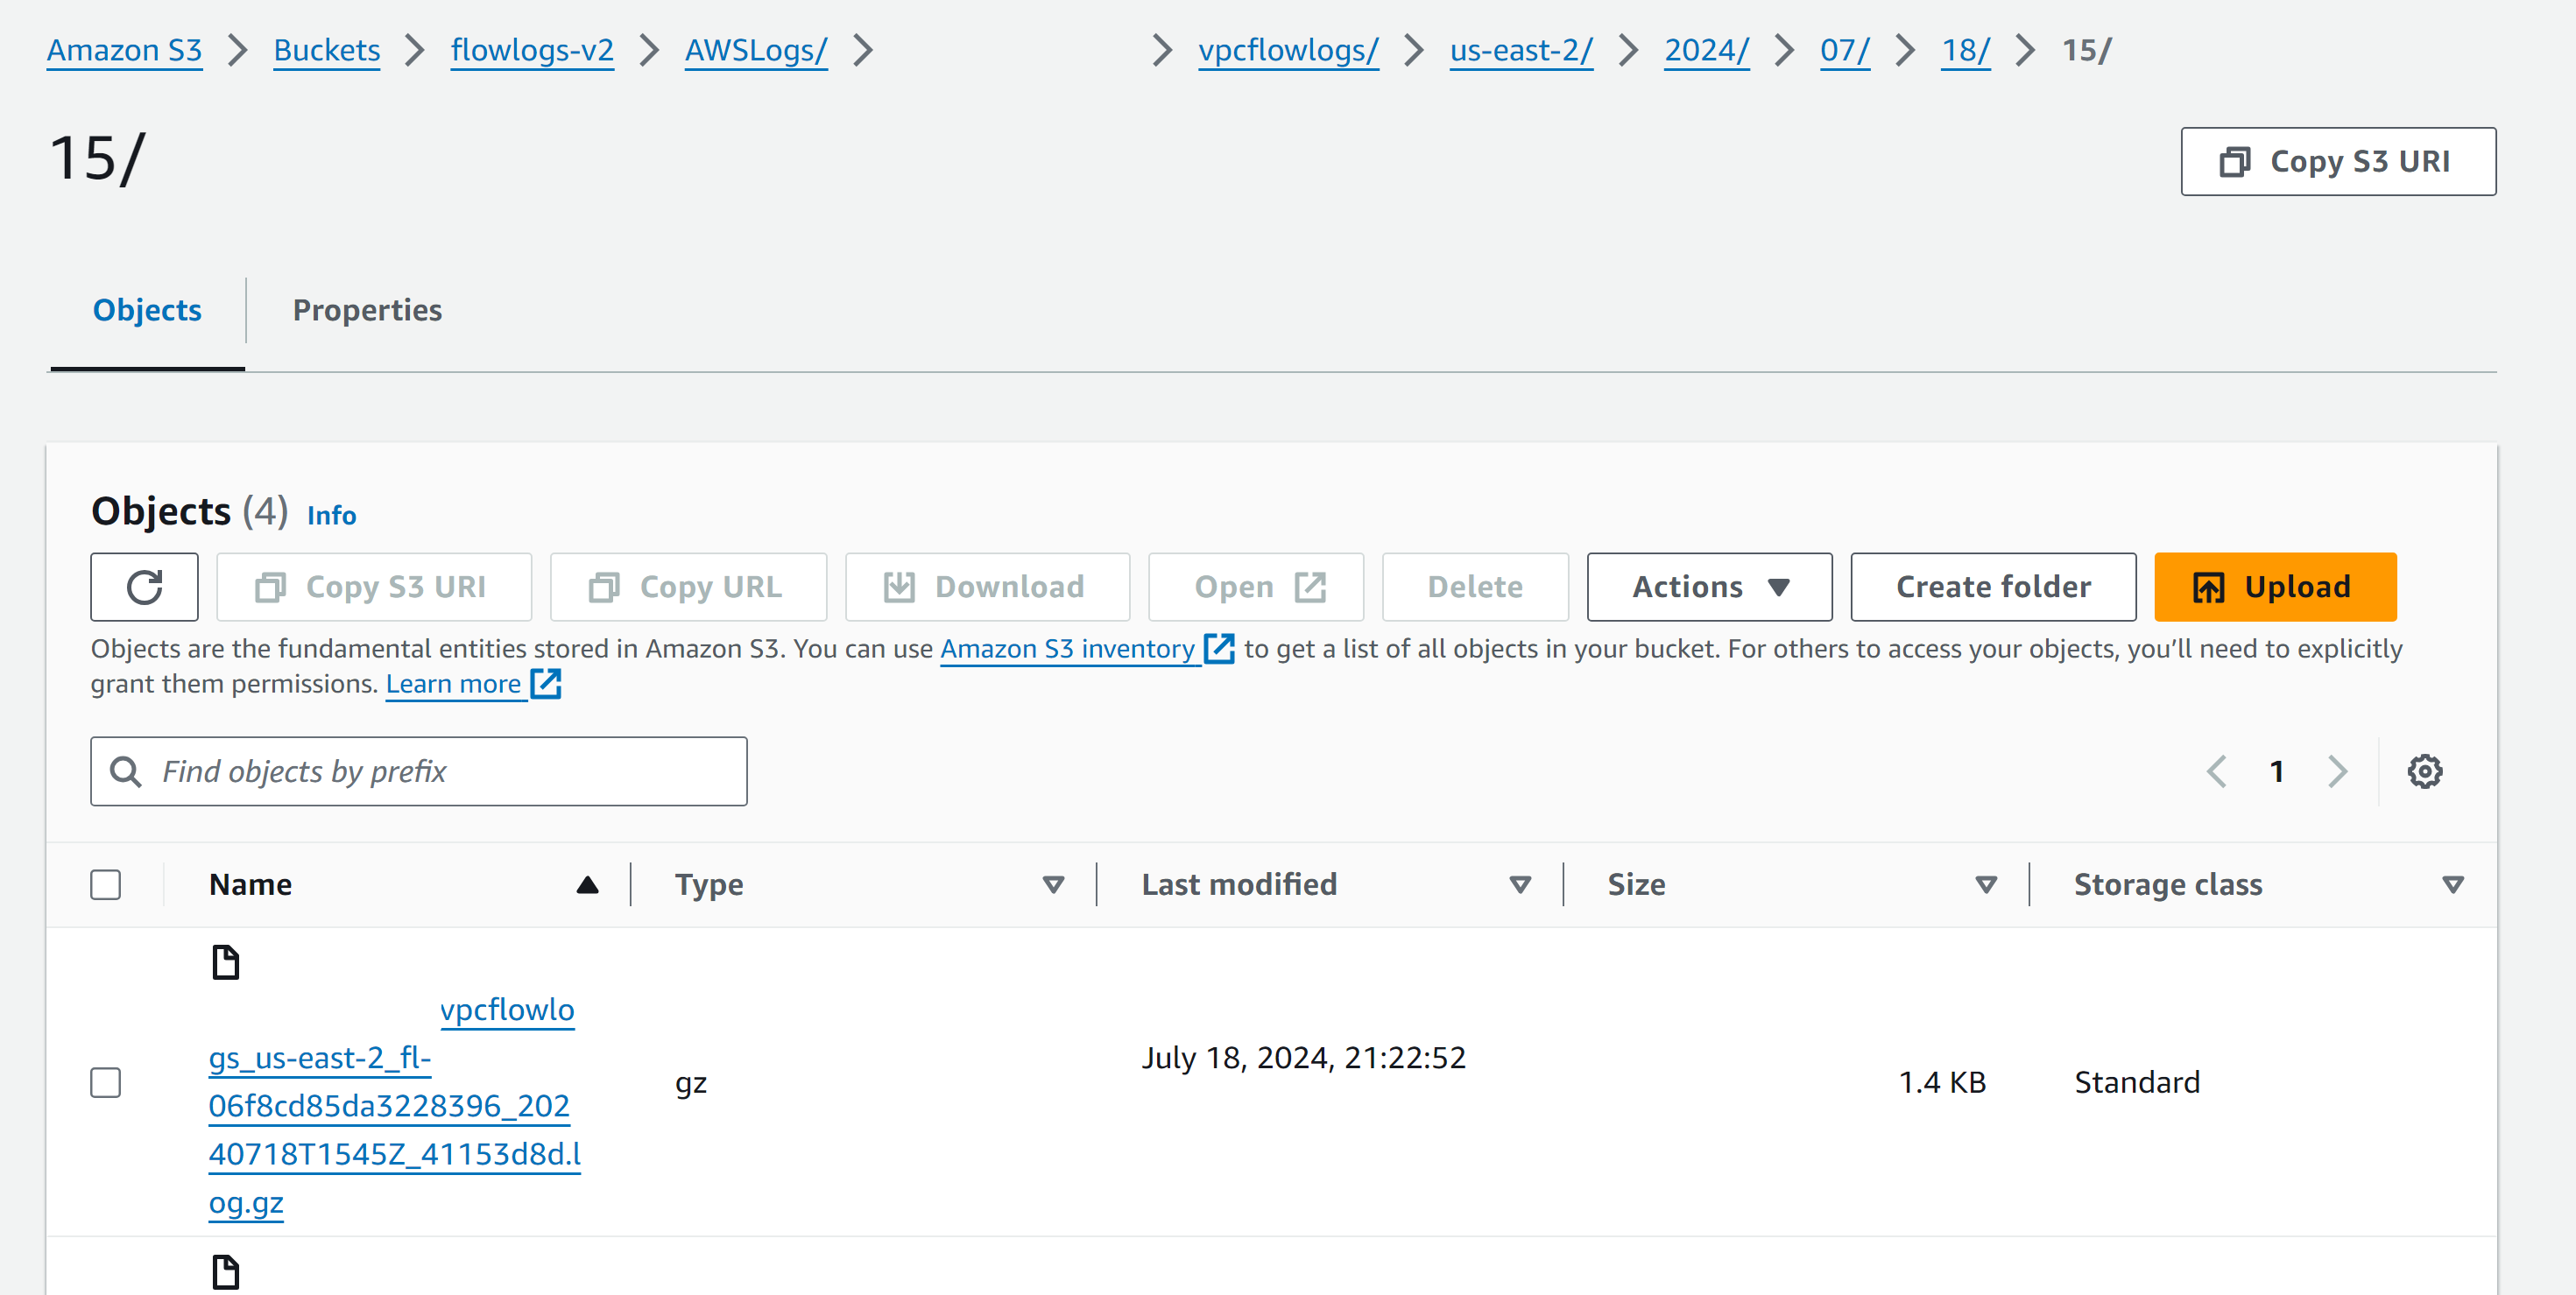The image size is (2576, 1295).
Task: Select the Objects tab
Action: tap(147, 310)
